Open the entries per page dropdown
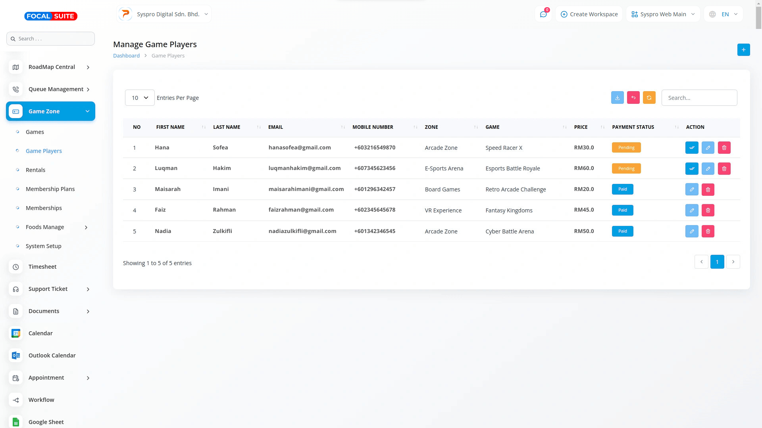This screenshot has width=762, height=428. pyautogui.click(x=140, y=97)
